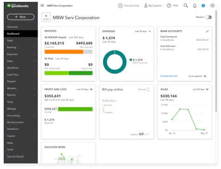Open the notifications bell icon

pyautogui.click(x=195, y=6)
